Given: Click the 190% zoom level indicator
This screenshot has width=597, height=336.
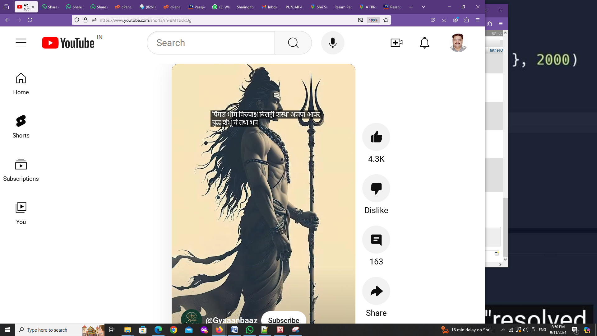Looking at the screenshot, I should 373,20.
